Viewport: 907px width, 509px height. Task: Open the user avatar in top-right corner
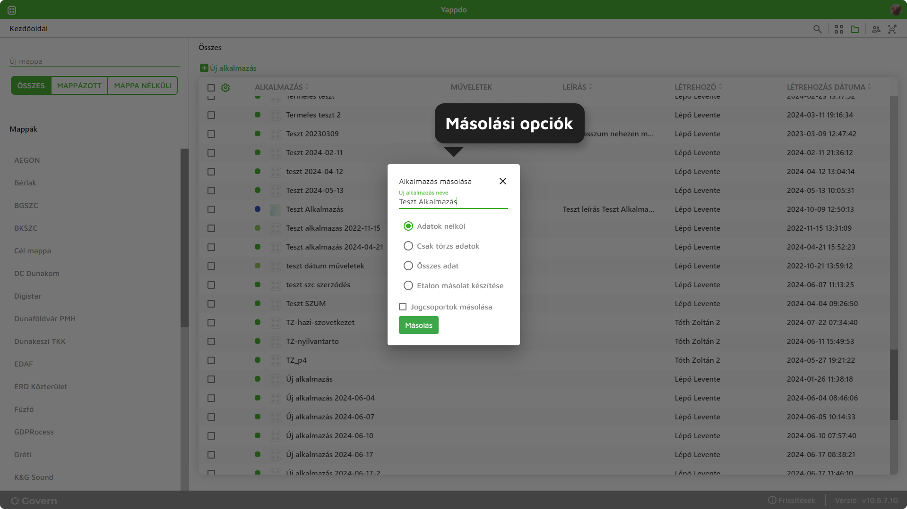point(895,10)
